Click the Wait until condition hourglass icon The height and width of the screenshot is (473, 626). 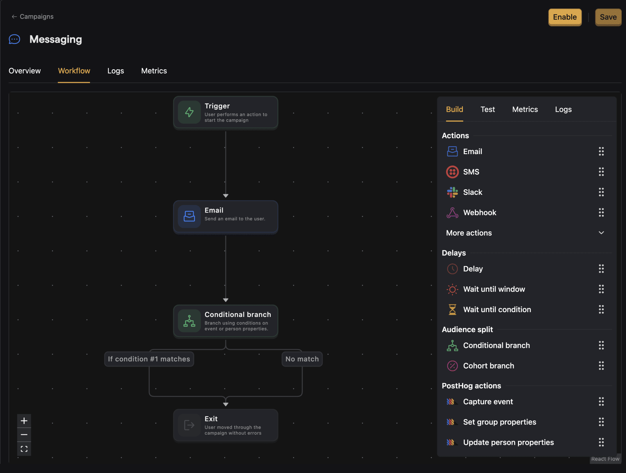(x=452, y=309)
